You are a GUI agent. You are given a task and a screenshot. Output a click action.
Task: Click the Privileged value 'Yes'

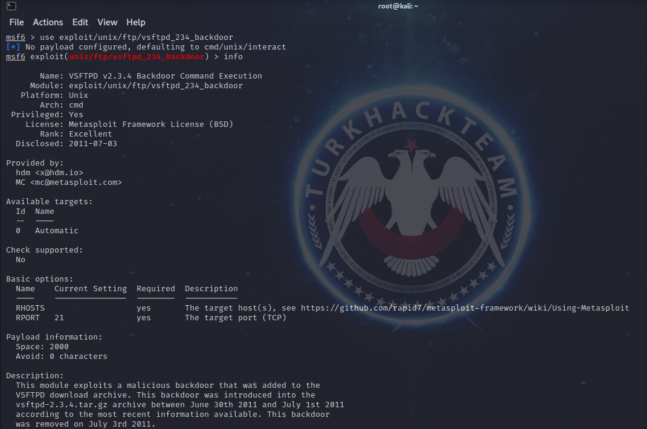pyautogui.click(x=76, y=115)
